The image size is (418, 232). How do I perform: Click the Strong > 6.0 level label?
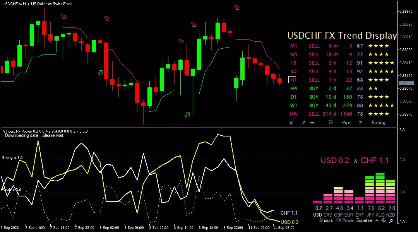tap(12, 158)
